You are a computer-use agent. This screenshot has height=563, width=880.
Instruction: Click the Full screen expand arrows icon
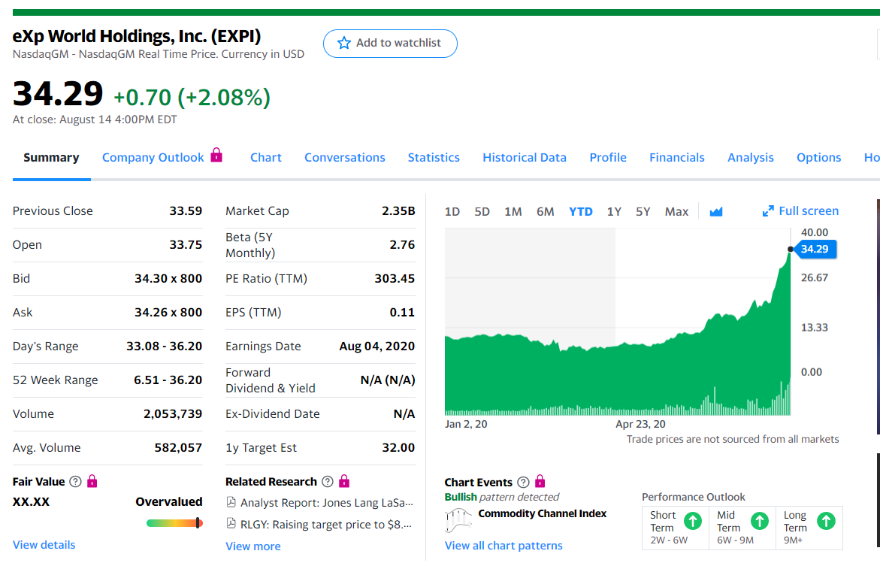[768, 211]
